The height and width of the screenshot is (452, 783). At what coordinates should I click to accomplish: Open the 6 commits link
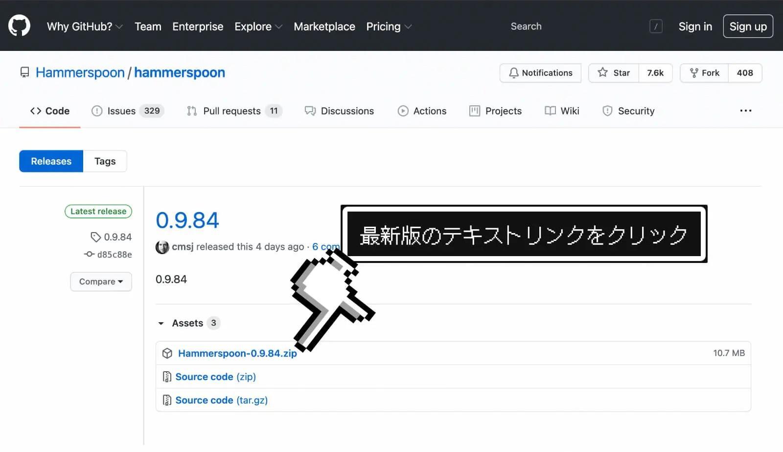coord(326,247)
